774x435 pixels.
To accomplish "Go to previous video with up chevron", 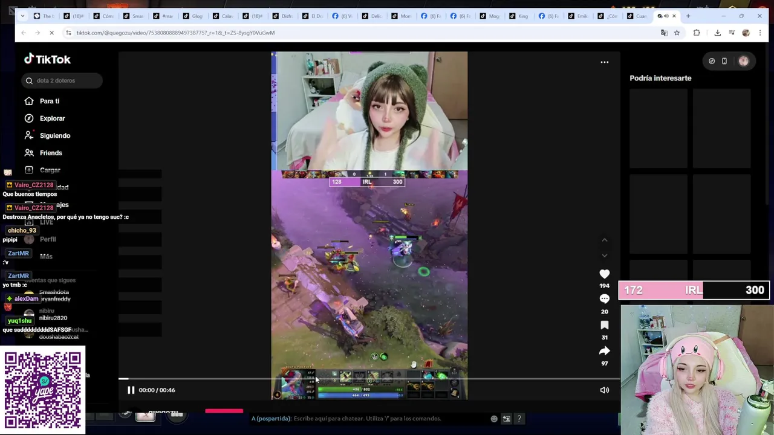I will pos(604,240).
